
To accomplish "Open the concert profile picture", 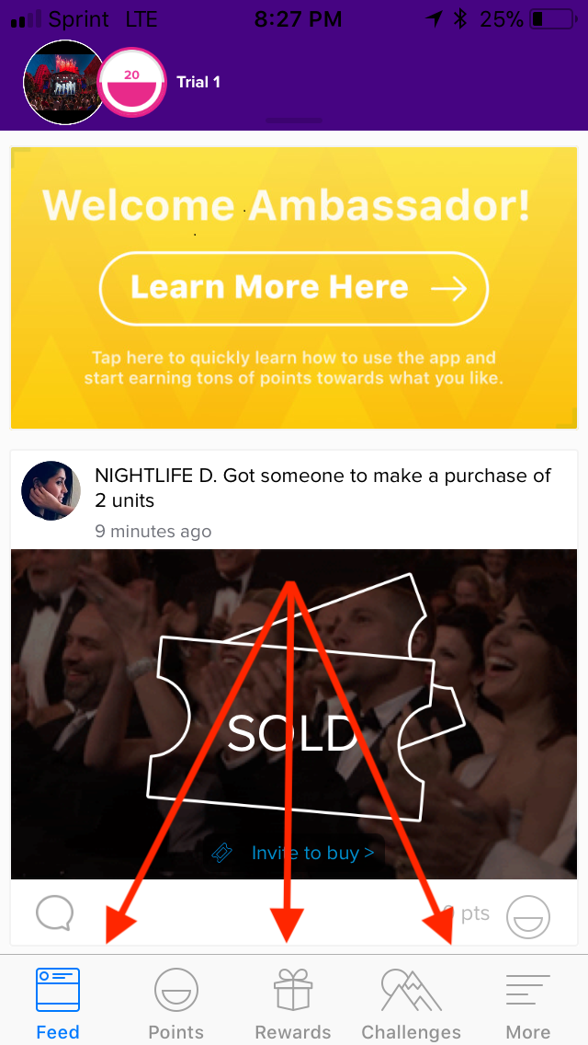I will 63,82.
